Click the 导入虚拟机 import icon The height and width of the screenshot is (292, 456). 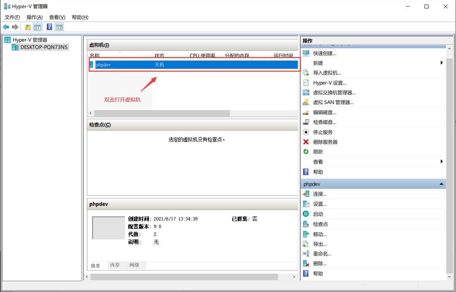click(306, 73)
